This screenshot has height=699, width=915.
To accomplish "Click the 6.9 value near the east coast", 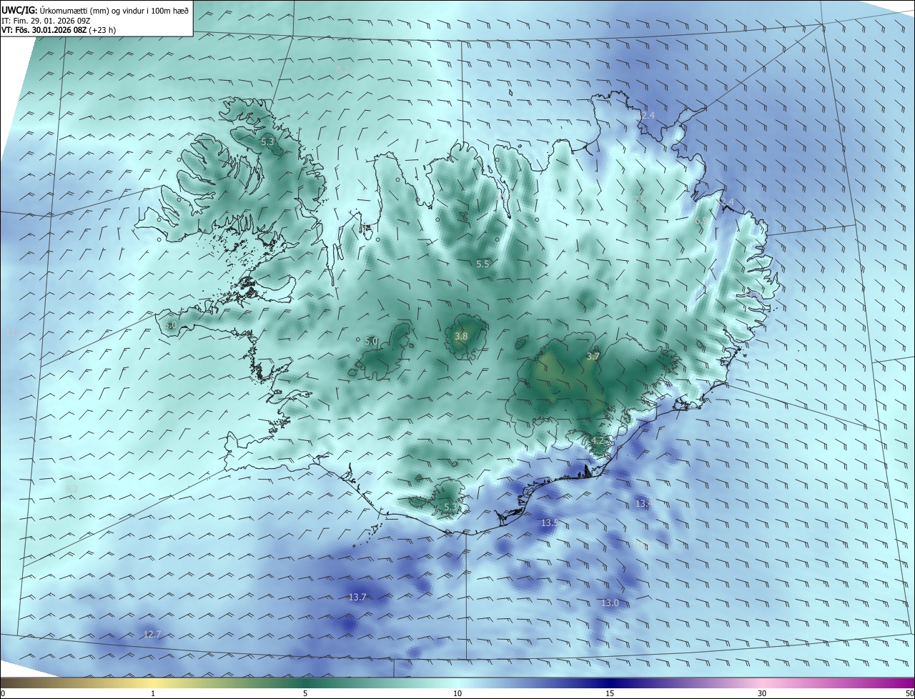I will (x=702, y=221).
